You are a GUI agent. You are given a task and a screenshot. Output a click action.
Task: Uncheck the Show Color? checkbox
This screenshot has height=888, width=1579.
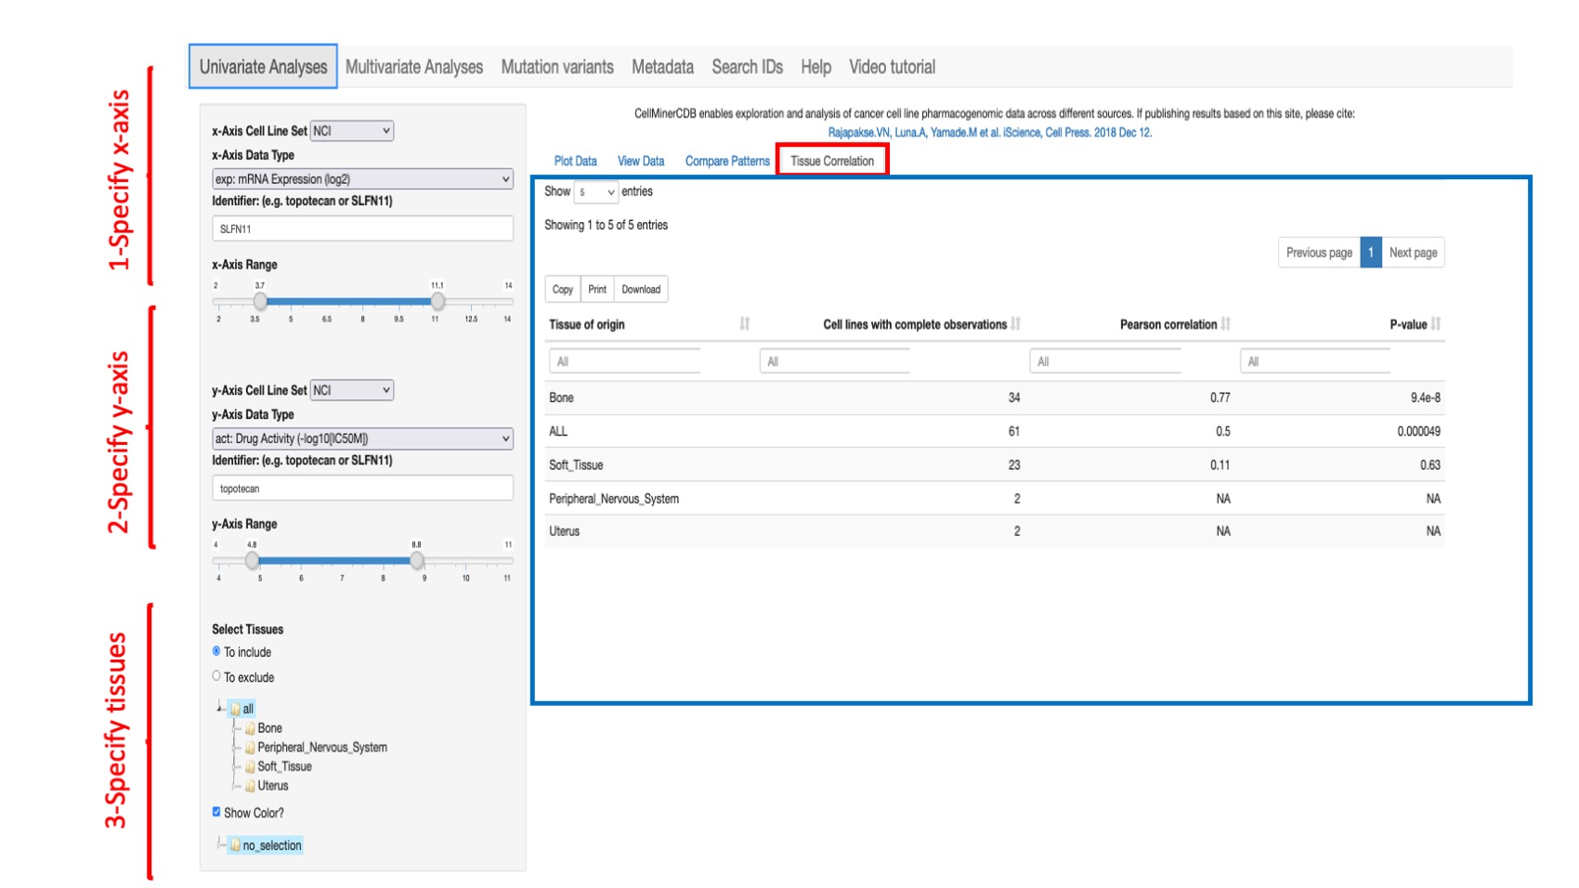point(215,812)
